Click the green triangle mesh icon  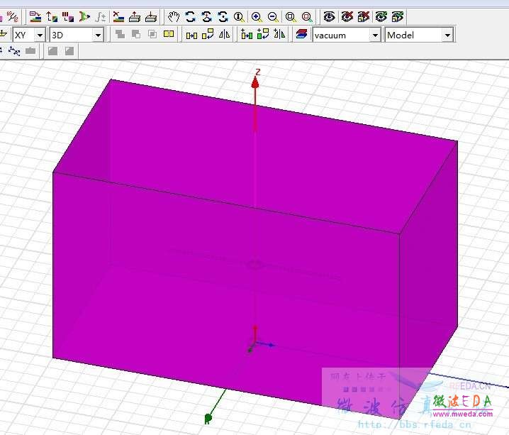point(84,16)
